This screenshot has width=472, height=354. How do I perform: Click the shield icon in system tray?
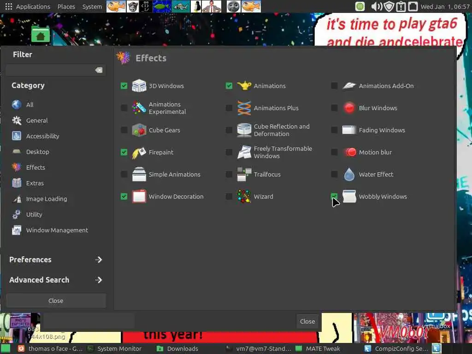click(389, 6)
